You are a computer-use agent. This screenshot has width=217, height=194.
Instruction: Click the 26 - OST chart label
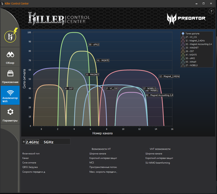pyautogui.click(x=69, y=88)
